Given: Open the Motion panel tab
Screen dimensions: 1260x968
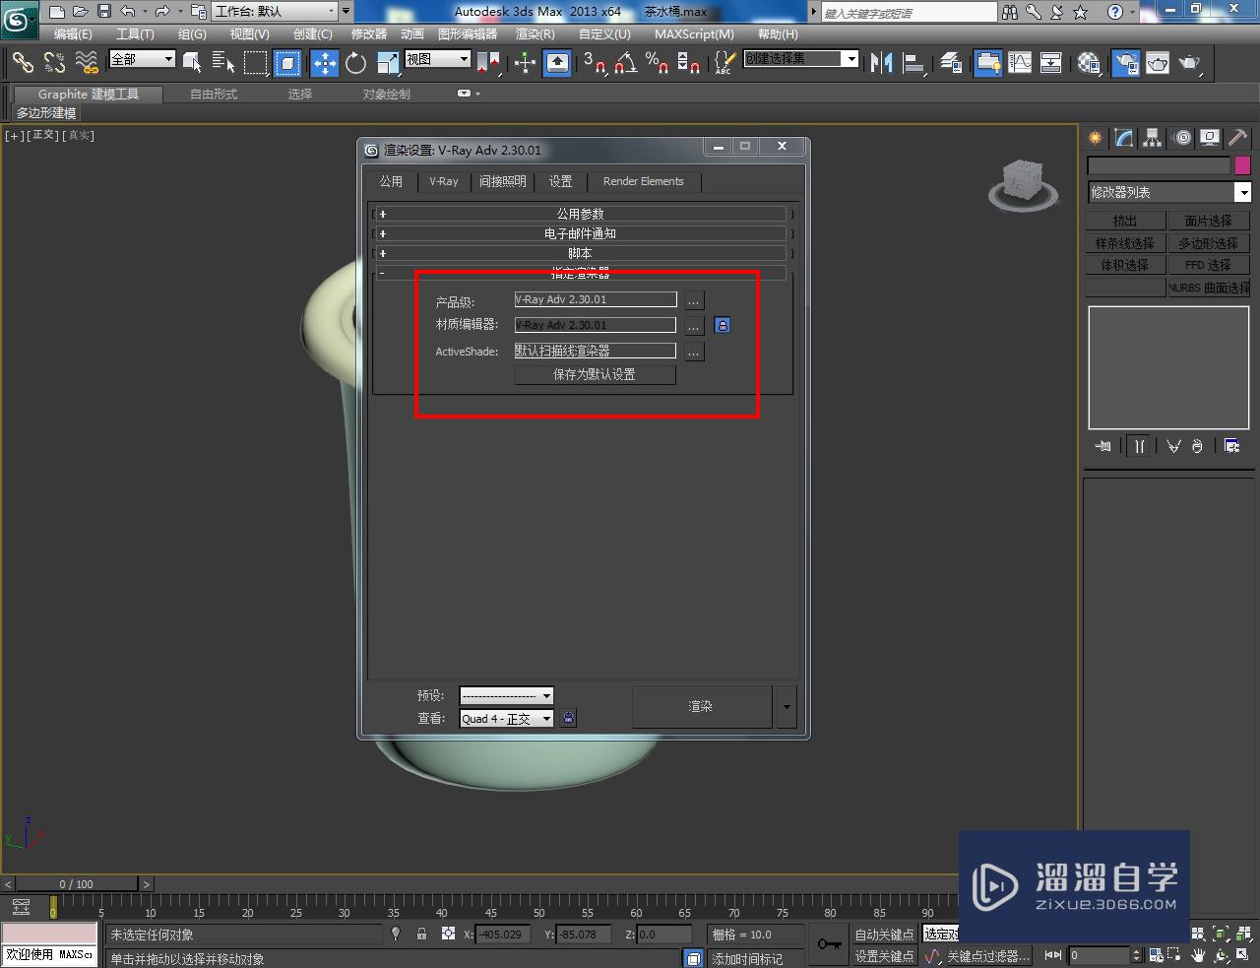Looking at the screenshot, I should (1181, 138).
